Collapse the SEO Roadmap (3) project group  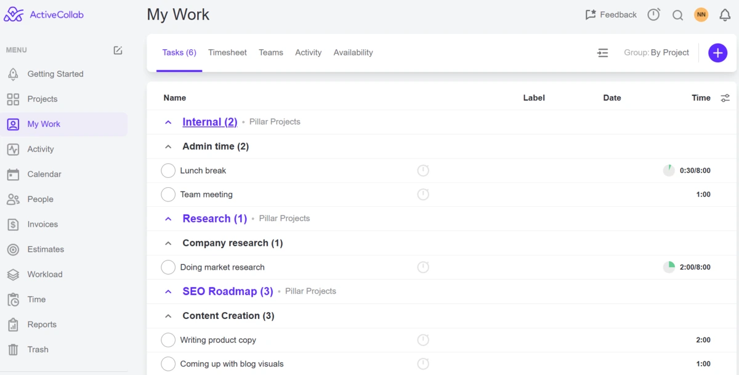(x=168, y=292)
